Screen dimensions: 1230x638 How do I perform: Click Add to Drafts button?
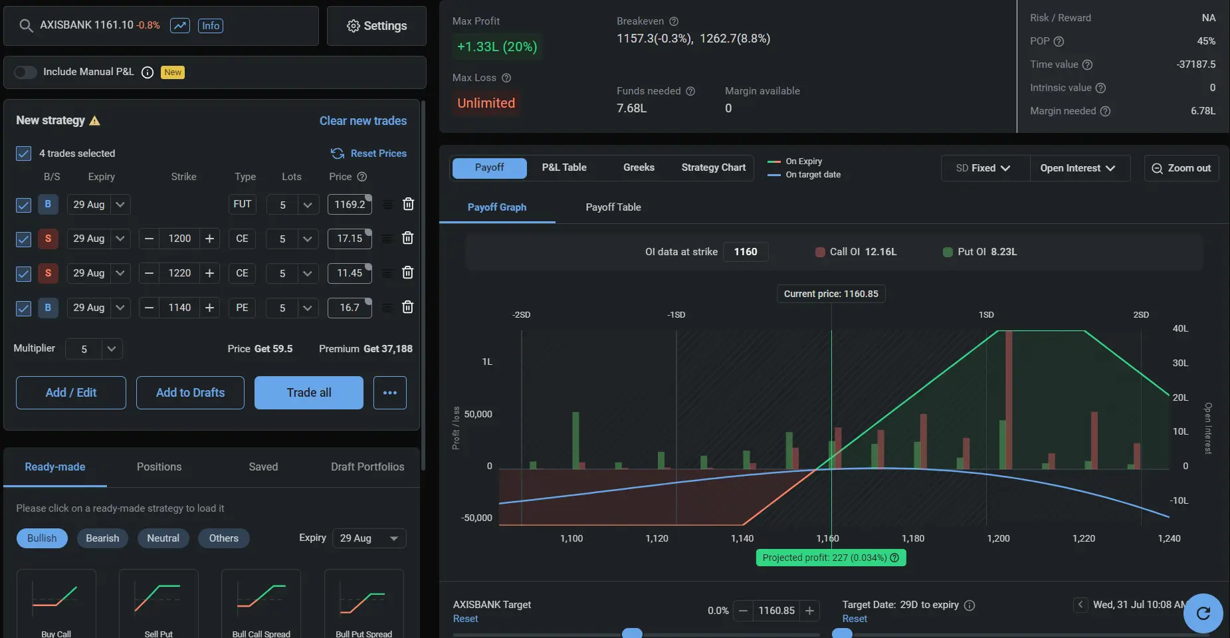pyautogui.click(x=190, y=393)
